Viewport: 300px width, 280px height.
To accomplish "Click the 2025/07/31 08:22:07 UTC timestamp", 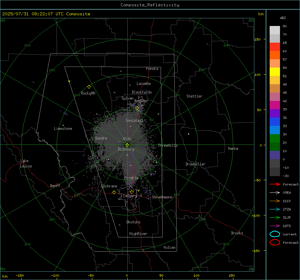I will (x=33, y=14).
